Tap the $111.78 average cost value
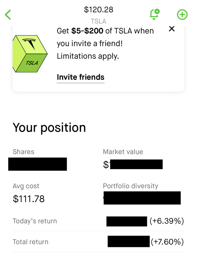Screen dimensions: 197x265 click(29, 199)
